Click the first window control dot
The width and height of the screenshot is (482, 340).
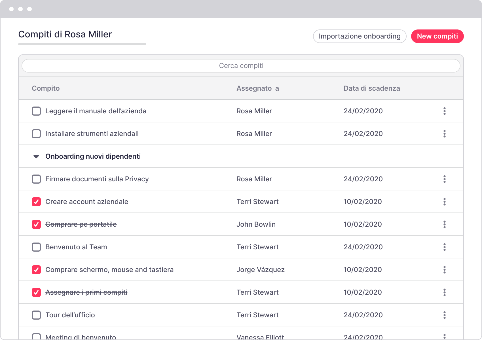coord(11,9)
